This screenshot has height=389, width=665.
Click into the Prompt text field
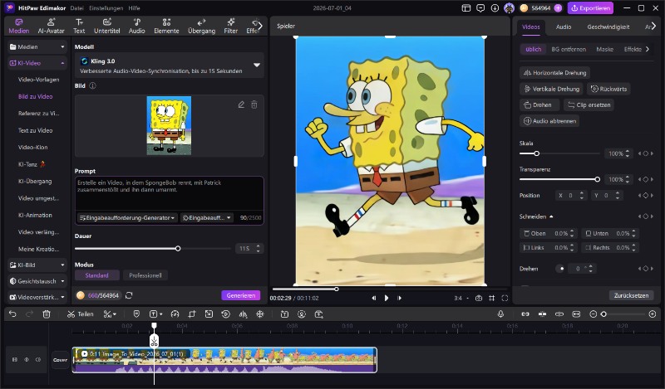[x=170, y=193]
